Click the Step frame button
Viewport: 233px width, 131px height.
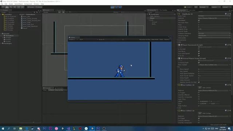(120, 7)
